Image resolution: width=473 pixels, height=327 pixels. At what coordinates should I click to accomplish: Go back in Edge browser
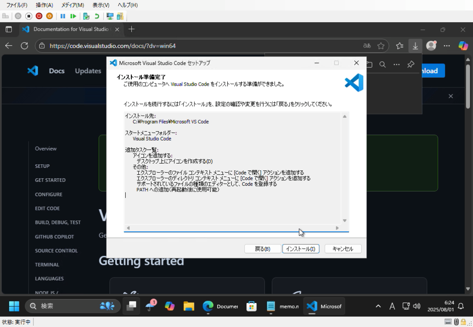pos(9,46)
